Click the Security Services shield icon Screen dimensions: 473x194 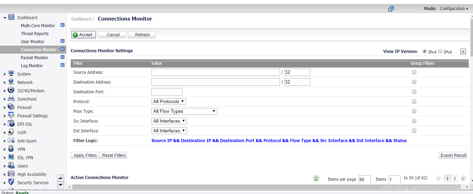click(11, 182)
